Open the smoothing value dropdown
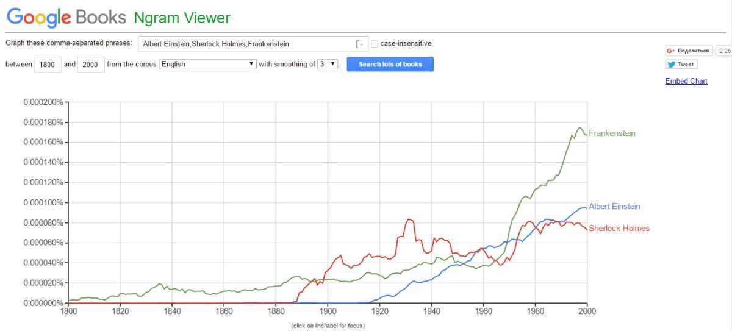The width and height of the screenshot is (732, 331). [328, 64]
